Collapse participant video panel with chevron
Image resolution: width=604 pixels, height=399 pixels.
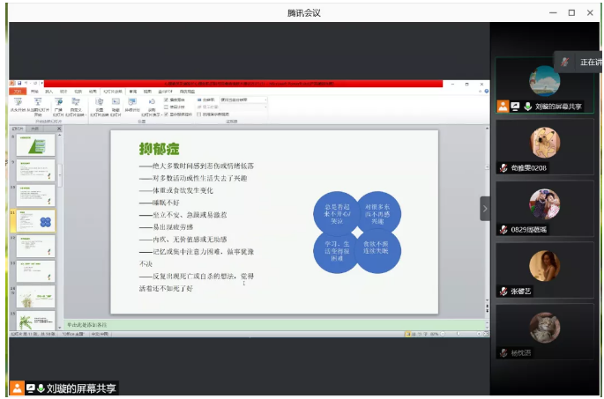pyautogui.click(x=484, y=208)
